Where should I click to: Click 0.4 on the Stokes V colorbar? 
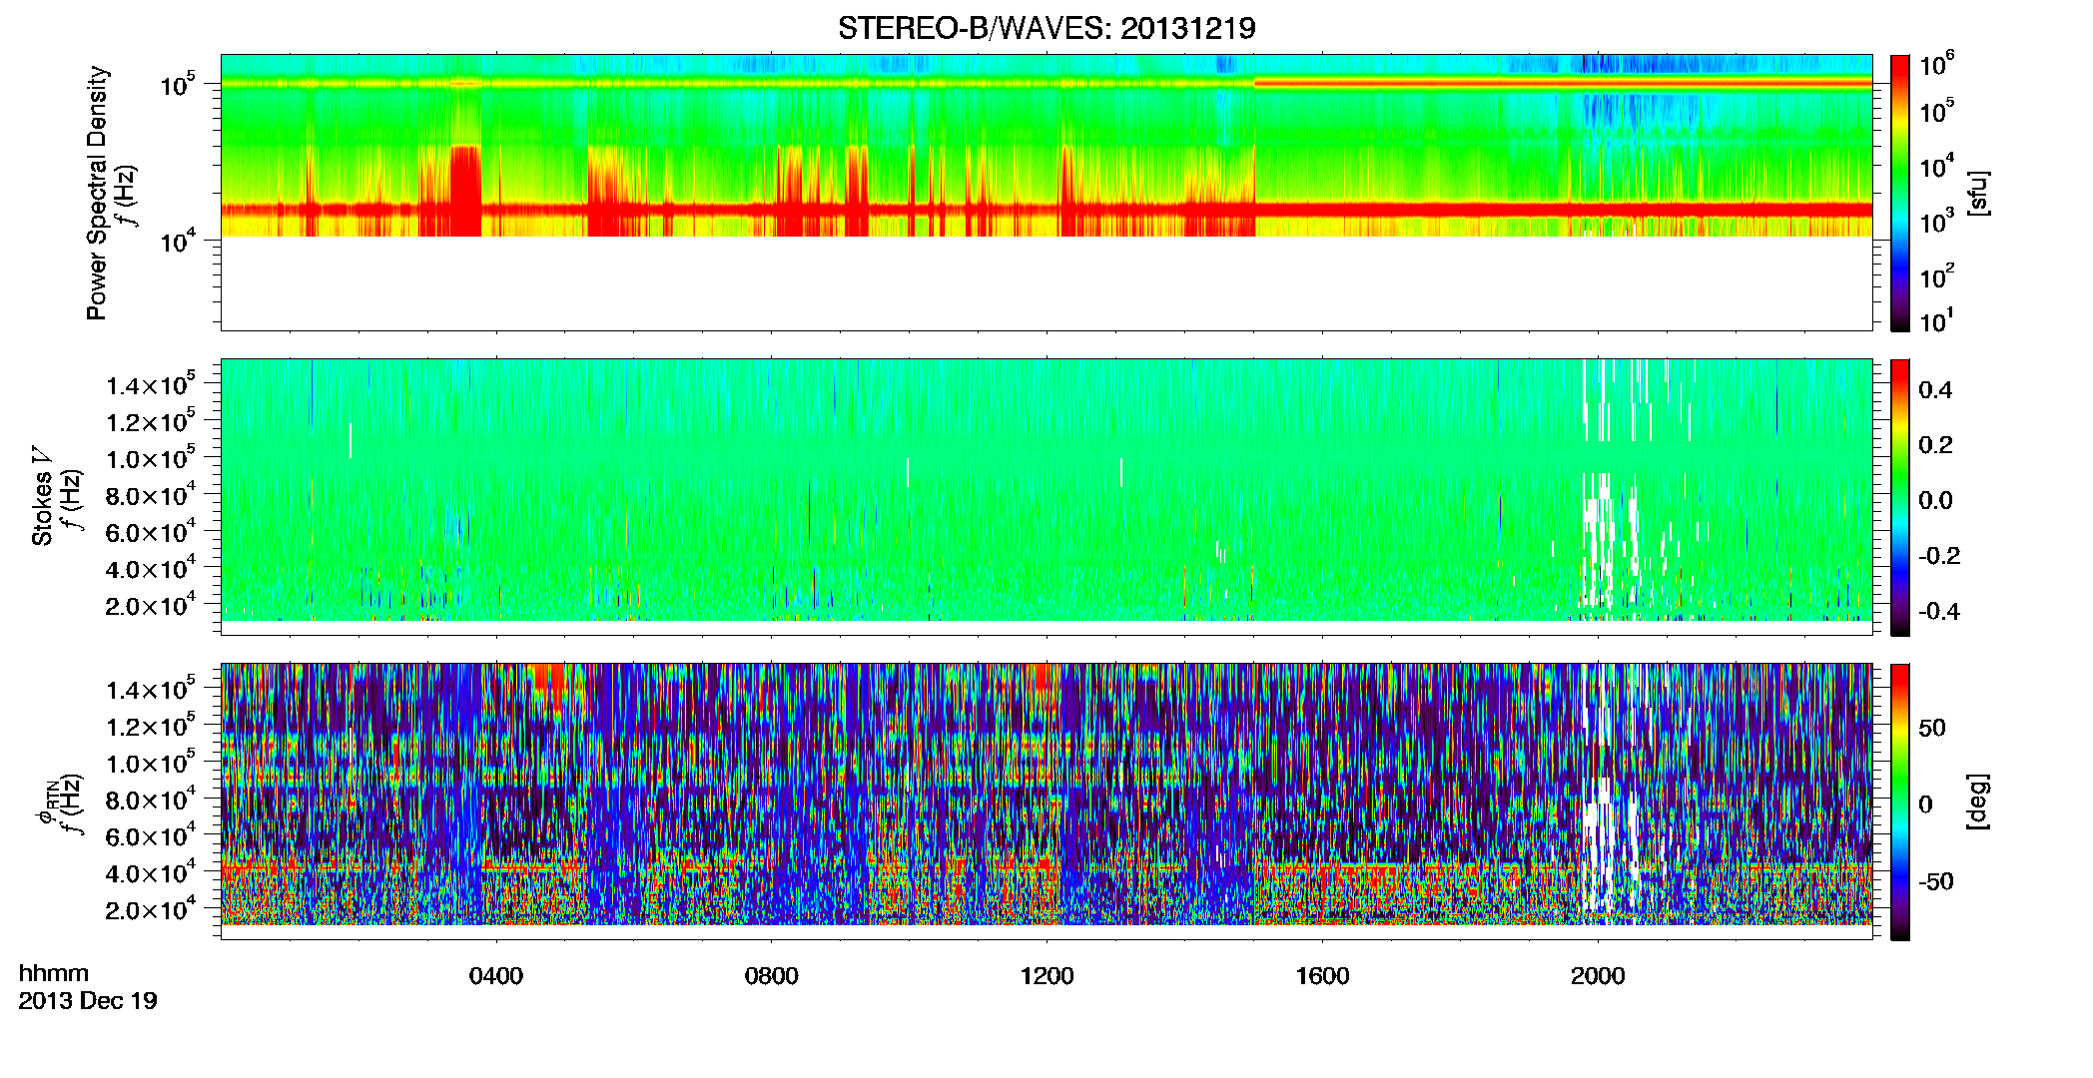[x=1935, y=390]
